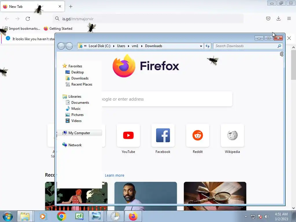Open Windows Media Player from taskbar
The image size is (296, 222).
click(43, 216)
